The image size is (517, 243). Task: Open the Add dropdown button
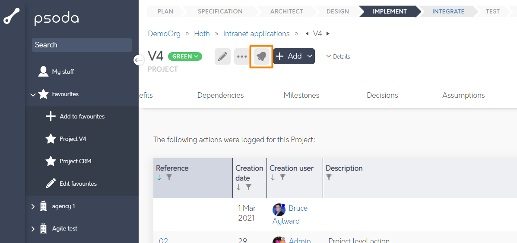point(294,56)
